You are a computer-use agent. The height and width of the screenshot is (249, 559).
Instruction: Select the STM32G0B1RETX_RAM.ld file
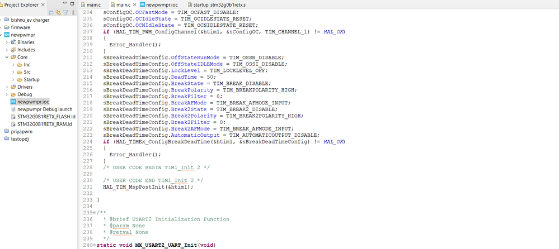tap(45, 124)
